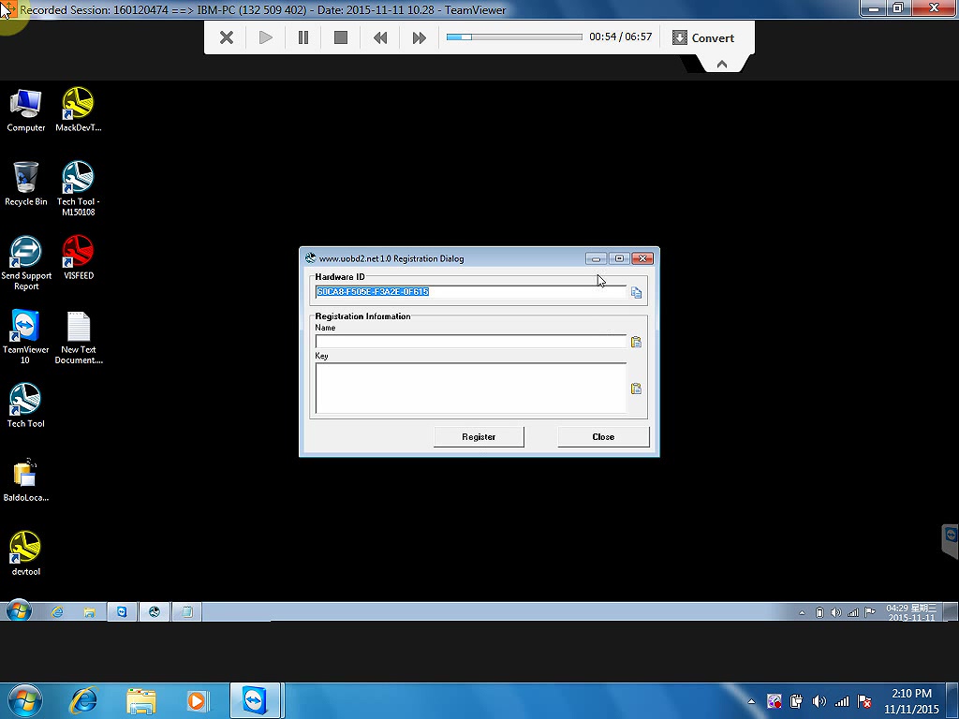Image resolution: width=959 pixels, height=719 pixels.
Task: Minimize the Registration Dialog window
Action: point(596,258)
